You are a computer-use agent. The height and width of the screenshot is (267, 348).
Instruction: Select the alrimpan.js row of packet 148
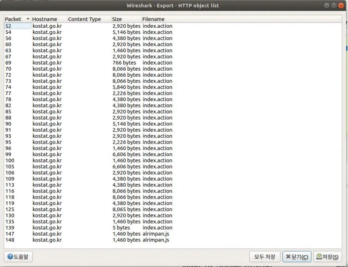coord(173,240)
